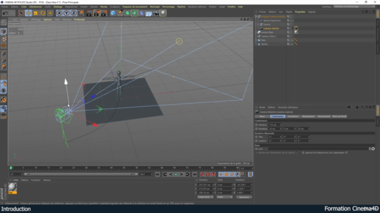Open the Objet (Rel) coordinates dropdown
Screen dimensions: 380x213
click(x=205, y=197)
